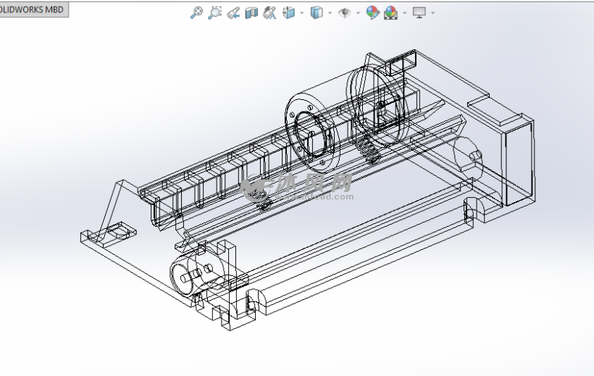
Task: Switch to the SOLIDWORKS MBD tab
Action: click(33, 9)
